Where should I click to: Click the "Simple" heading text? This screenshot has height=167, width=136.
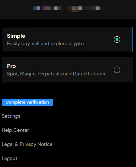click(x=16, y=36)
